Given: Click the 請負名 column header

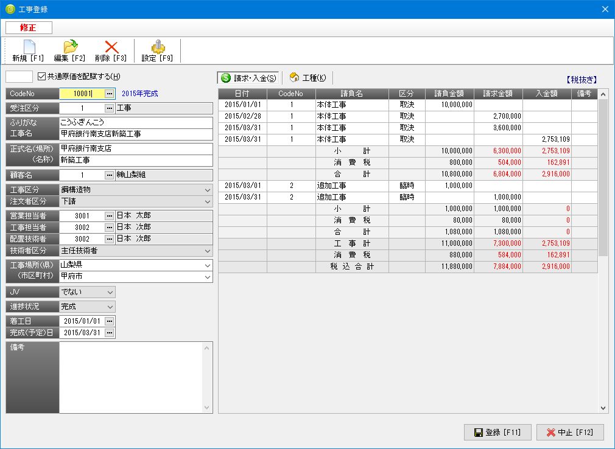Looking at the screenshot, I should point(352,94).
